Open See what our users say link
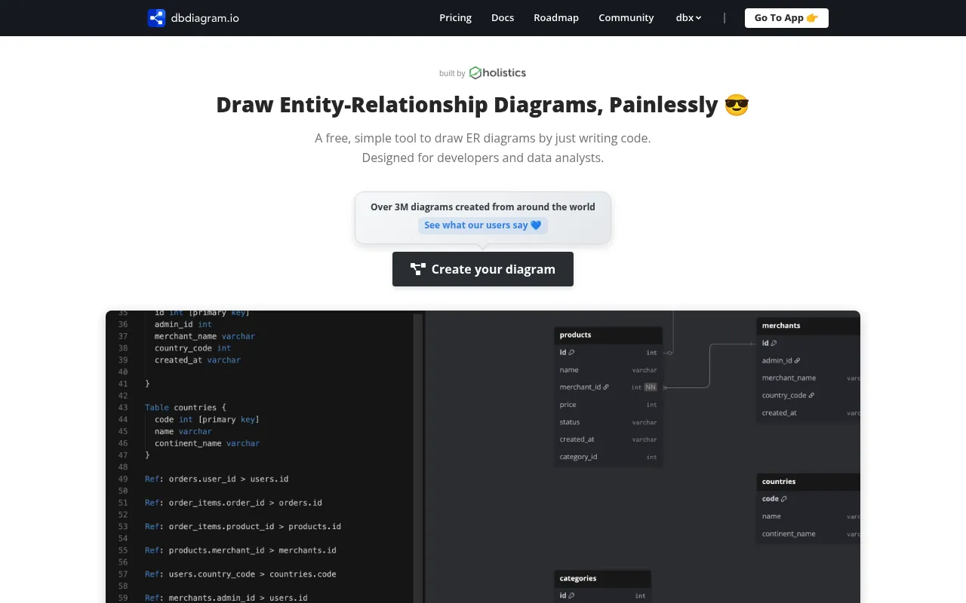 483,225
